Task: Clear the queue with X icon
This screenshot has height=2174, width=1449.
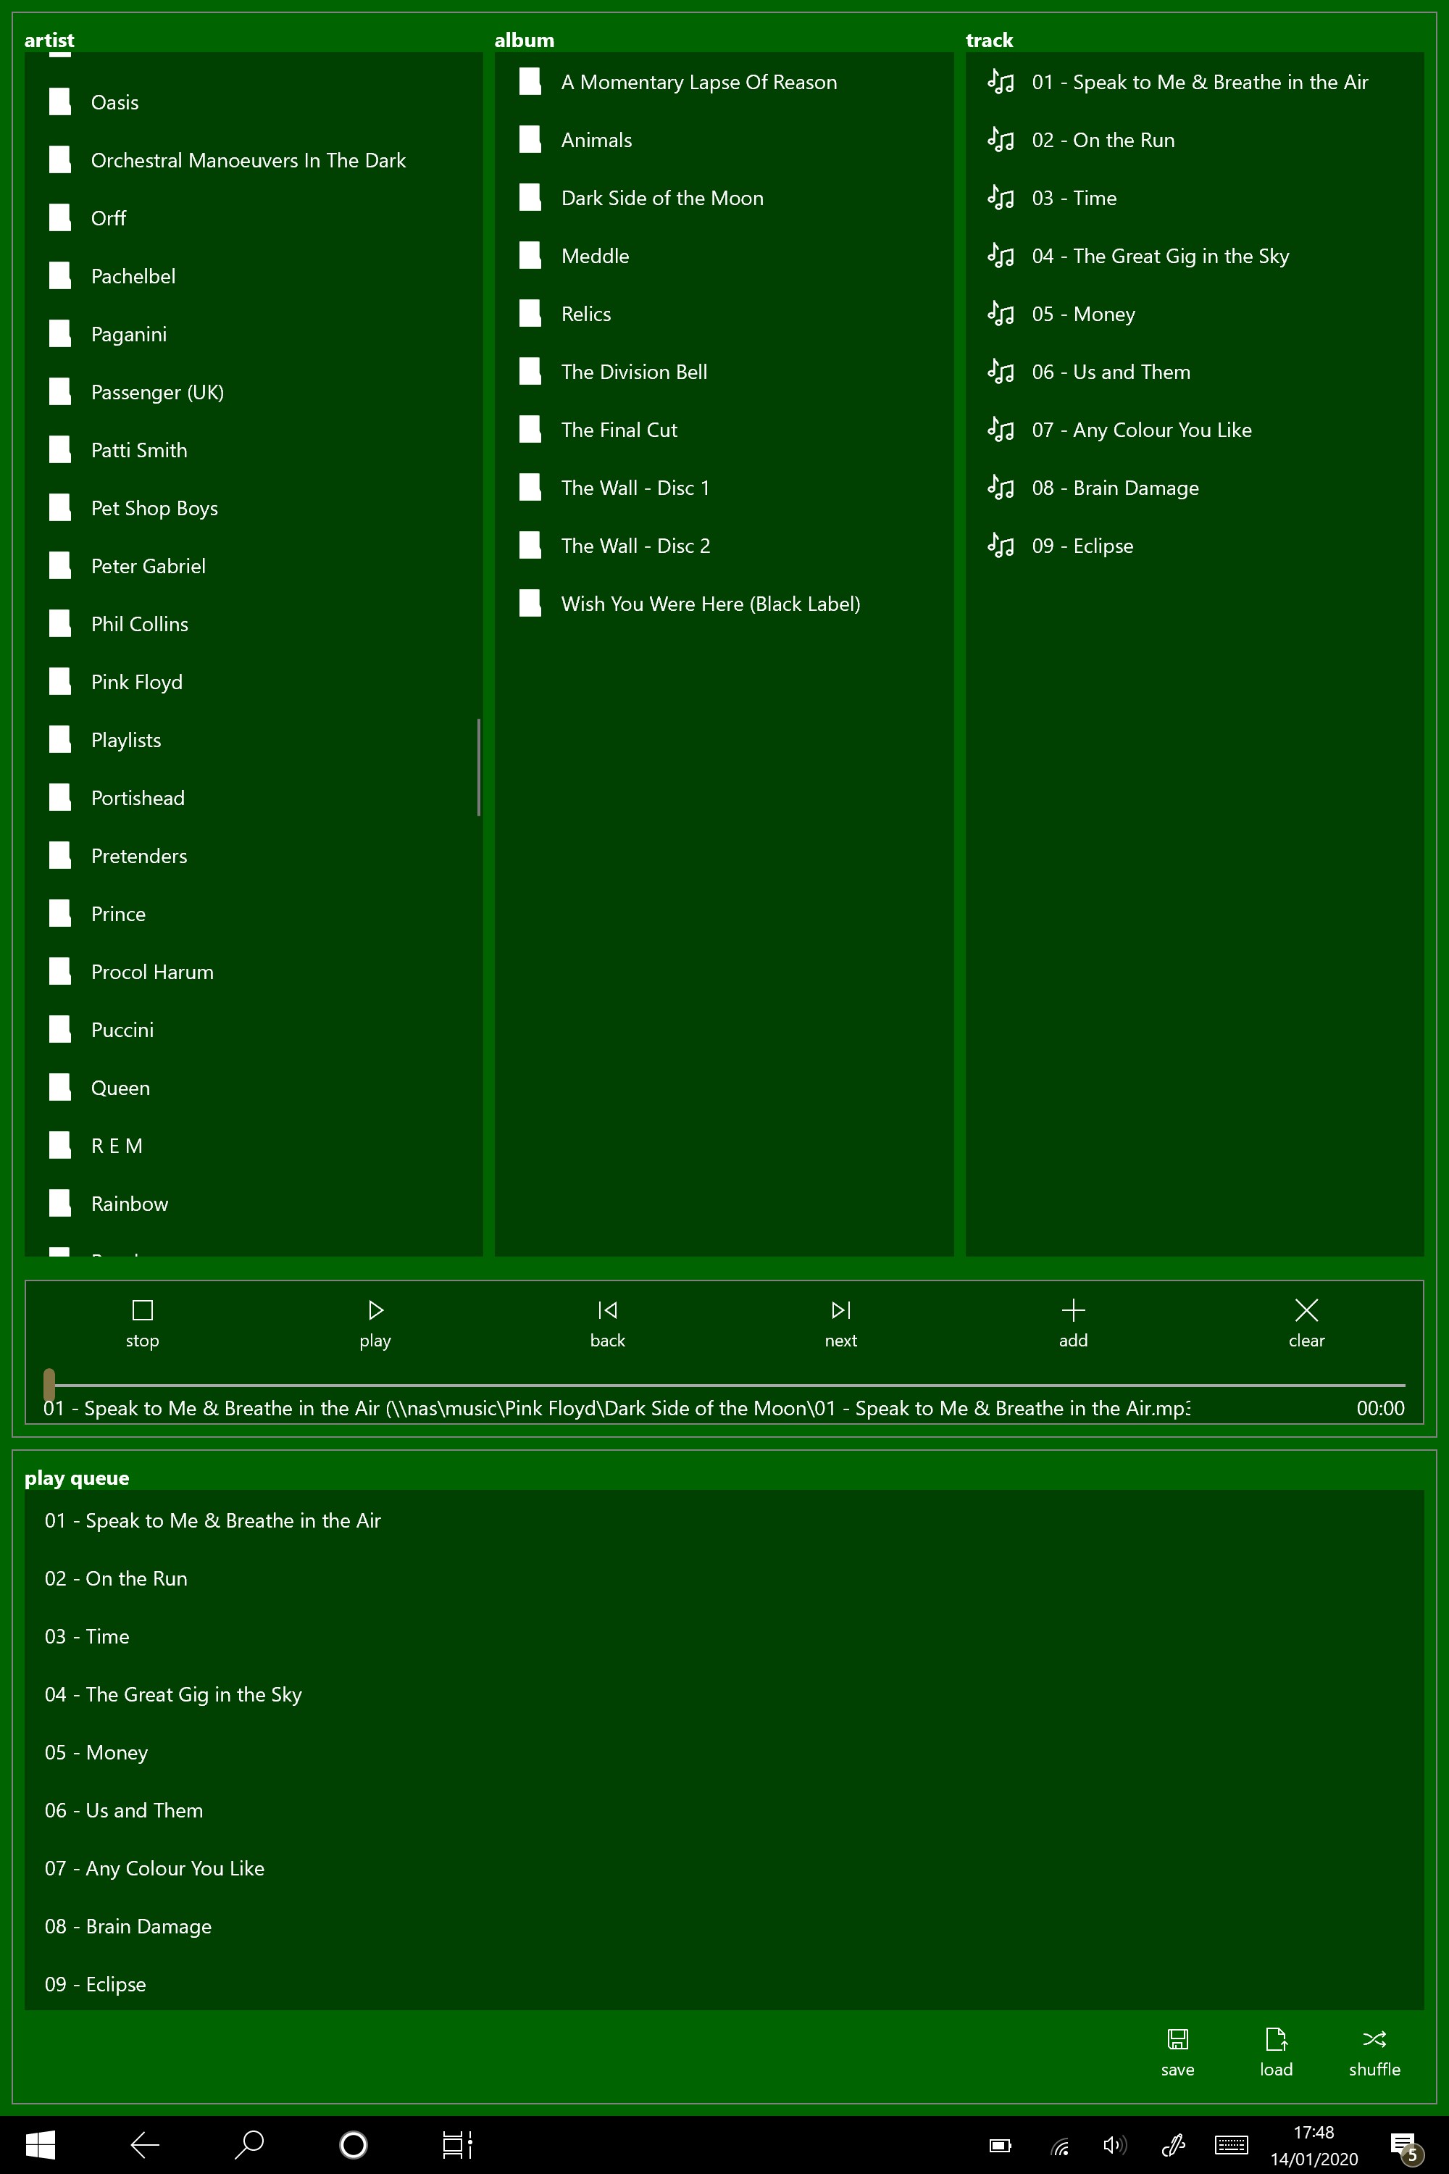Action: 1306,1311
